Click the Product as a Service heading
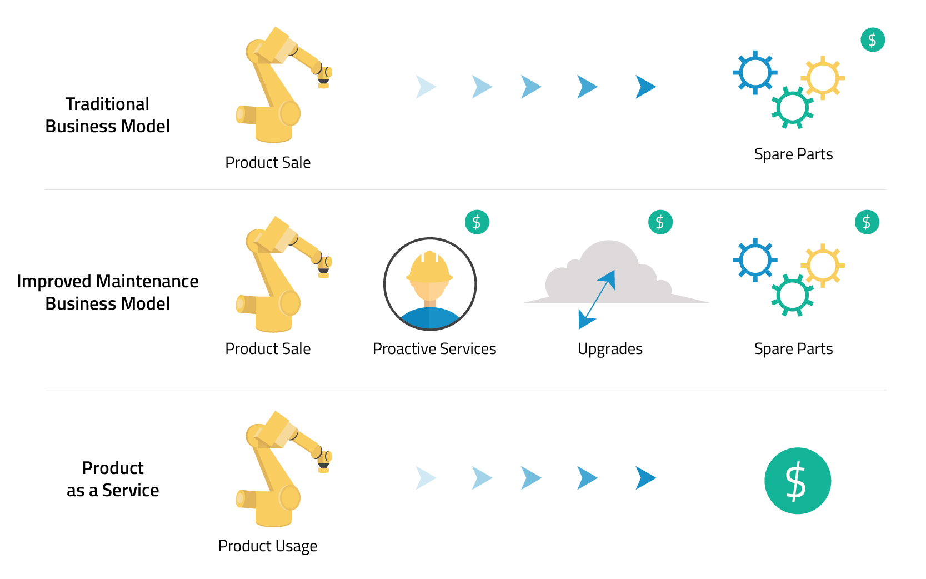 (x=113, y=479)
